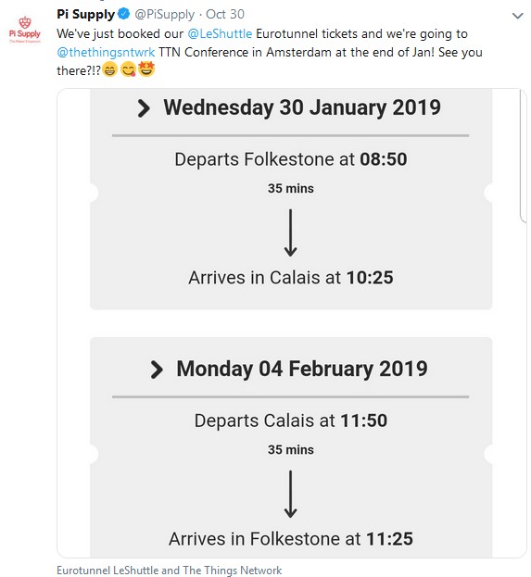
Task: Click the embedded image scrollbar on right edge
Action: [x=523, y=156]
